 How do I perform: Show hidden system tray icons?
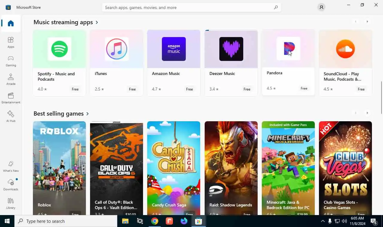coord(323,221)
